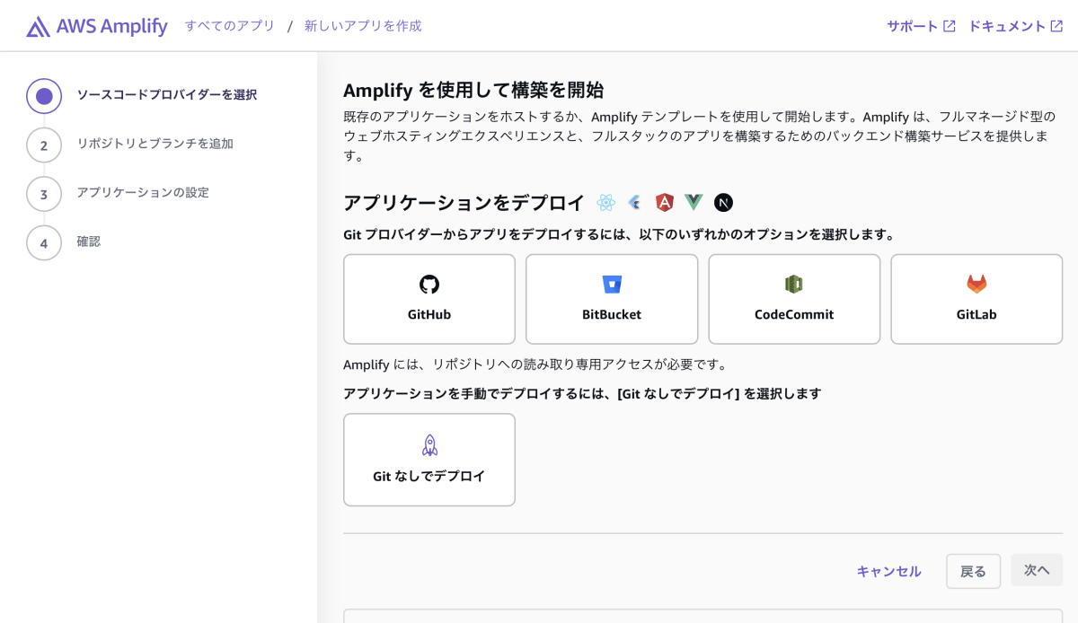Select the Next.js icon
This screenshot has height=623, width=1078.
tap(723, 203)
